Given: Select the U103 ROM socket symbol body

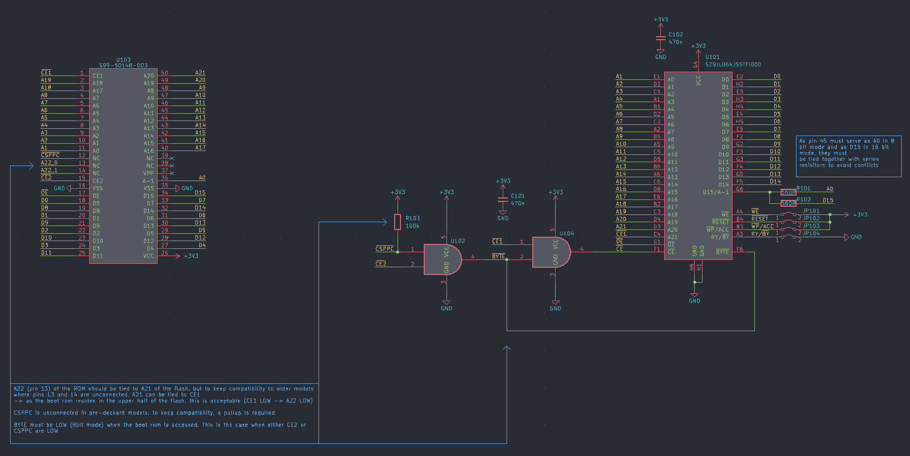Looking at the screenshot, I should 123,166.
